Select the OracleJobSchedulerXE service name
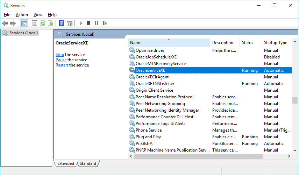Image resolution: width=299 pixels, height=175 pixels. [156, 57]
